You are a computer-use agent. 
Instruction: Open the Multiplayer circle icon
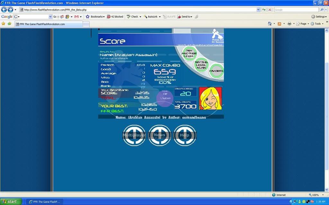pos(134,135)
